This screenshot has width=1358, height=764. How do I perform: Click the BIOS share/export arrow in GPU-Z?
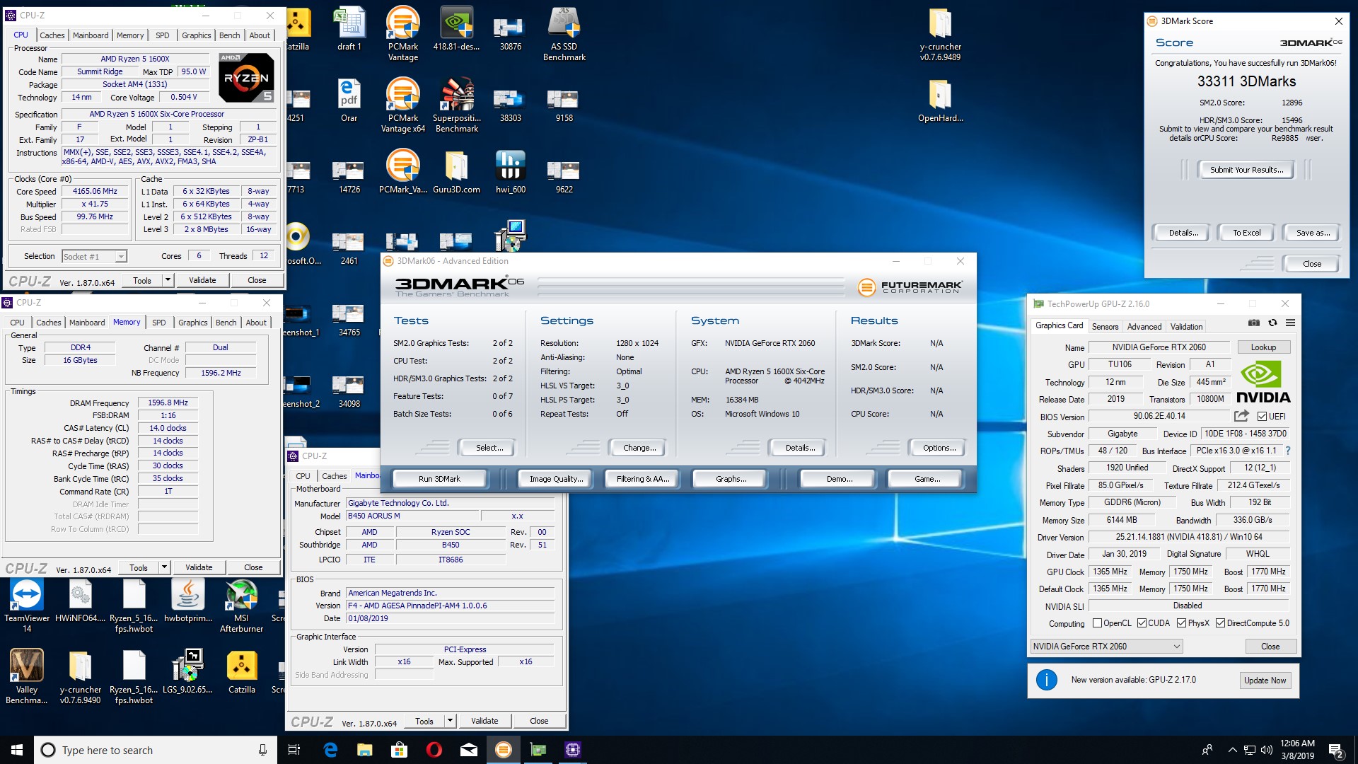(1241, 416)
